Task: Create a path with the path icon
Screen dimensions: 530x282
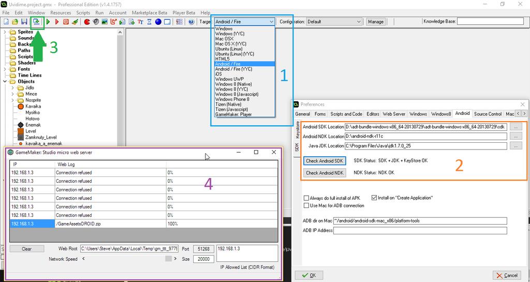Action: [113, 22]
